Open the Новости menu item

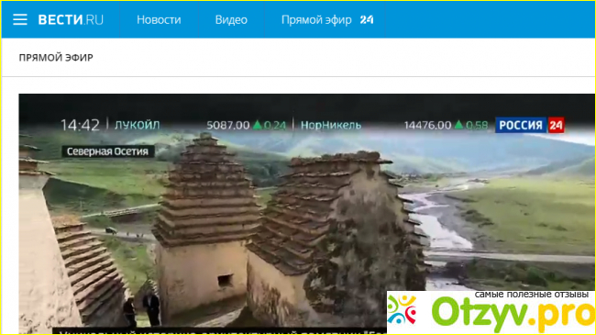pos(159,20)
